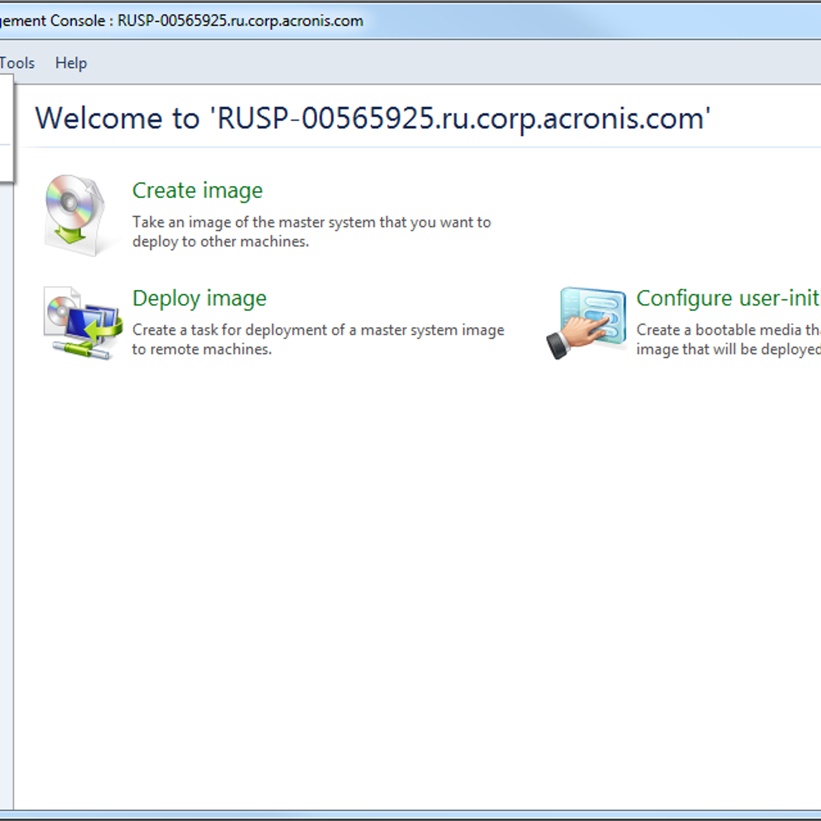Screen dimensions: 821x821
Task: Open the Deploy image link
Action: point(200,298)
